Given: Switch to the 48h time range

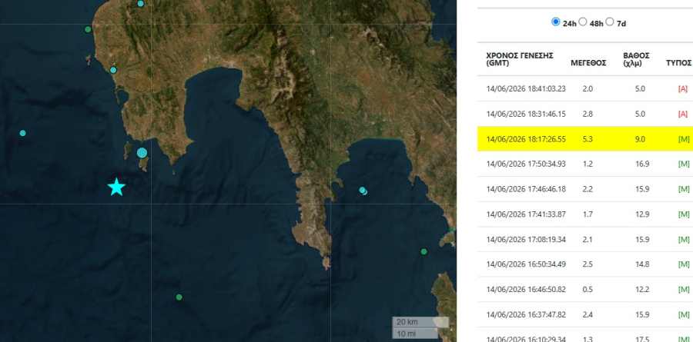Looking at the screenshot, I should point(583,22).
